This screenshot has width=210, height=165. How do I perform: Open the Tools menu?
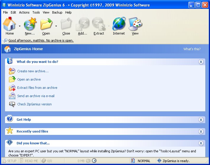click(36, 12)
